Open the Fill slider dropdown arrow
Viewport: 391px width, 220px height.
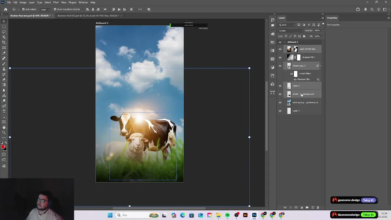click(322, 36)
